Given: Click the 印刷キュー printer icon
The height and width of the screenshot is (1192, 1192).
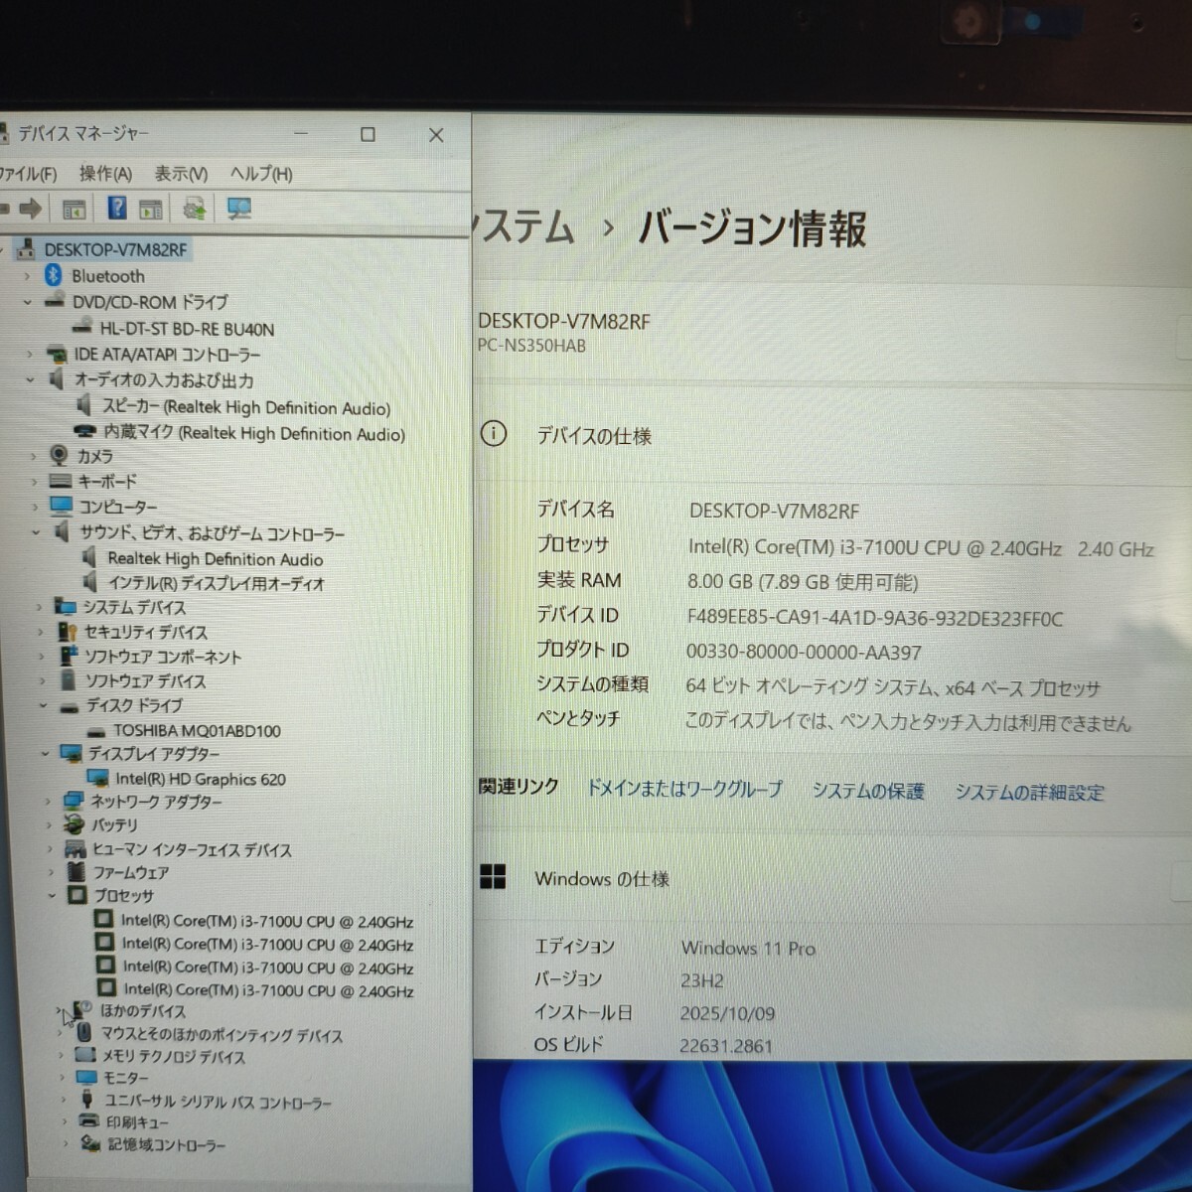Looking at the screenshot, I should pos(90,1122).
